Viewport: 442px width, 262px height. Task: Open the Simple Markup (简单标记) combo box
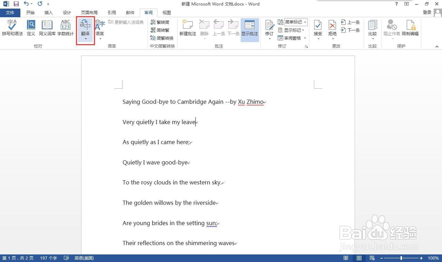point(296,22)
